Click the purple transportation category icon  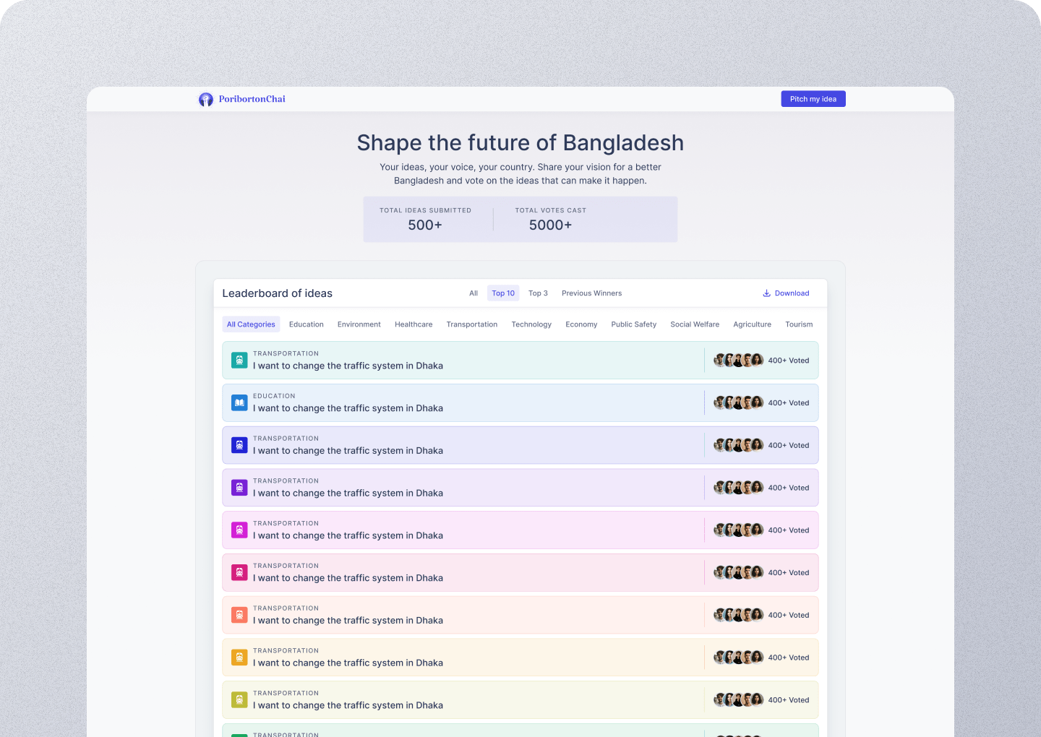239,488
